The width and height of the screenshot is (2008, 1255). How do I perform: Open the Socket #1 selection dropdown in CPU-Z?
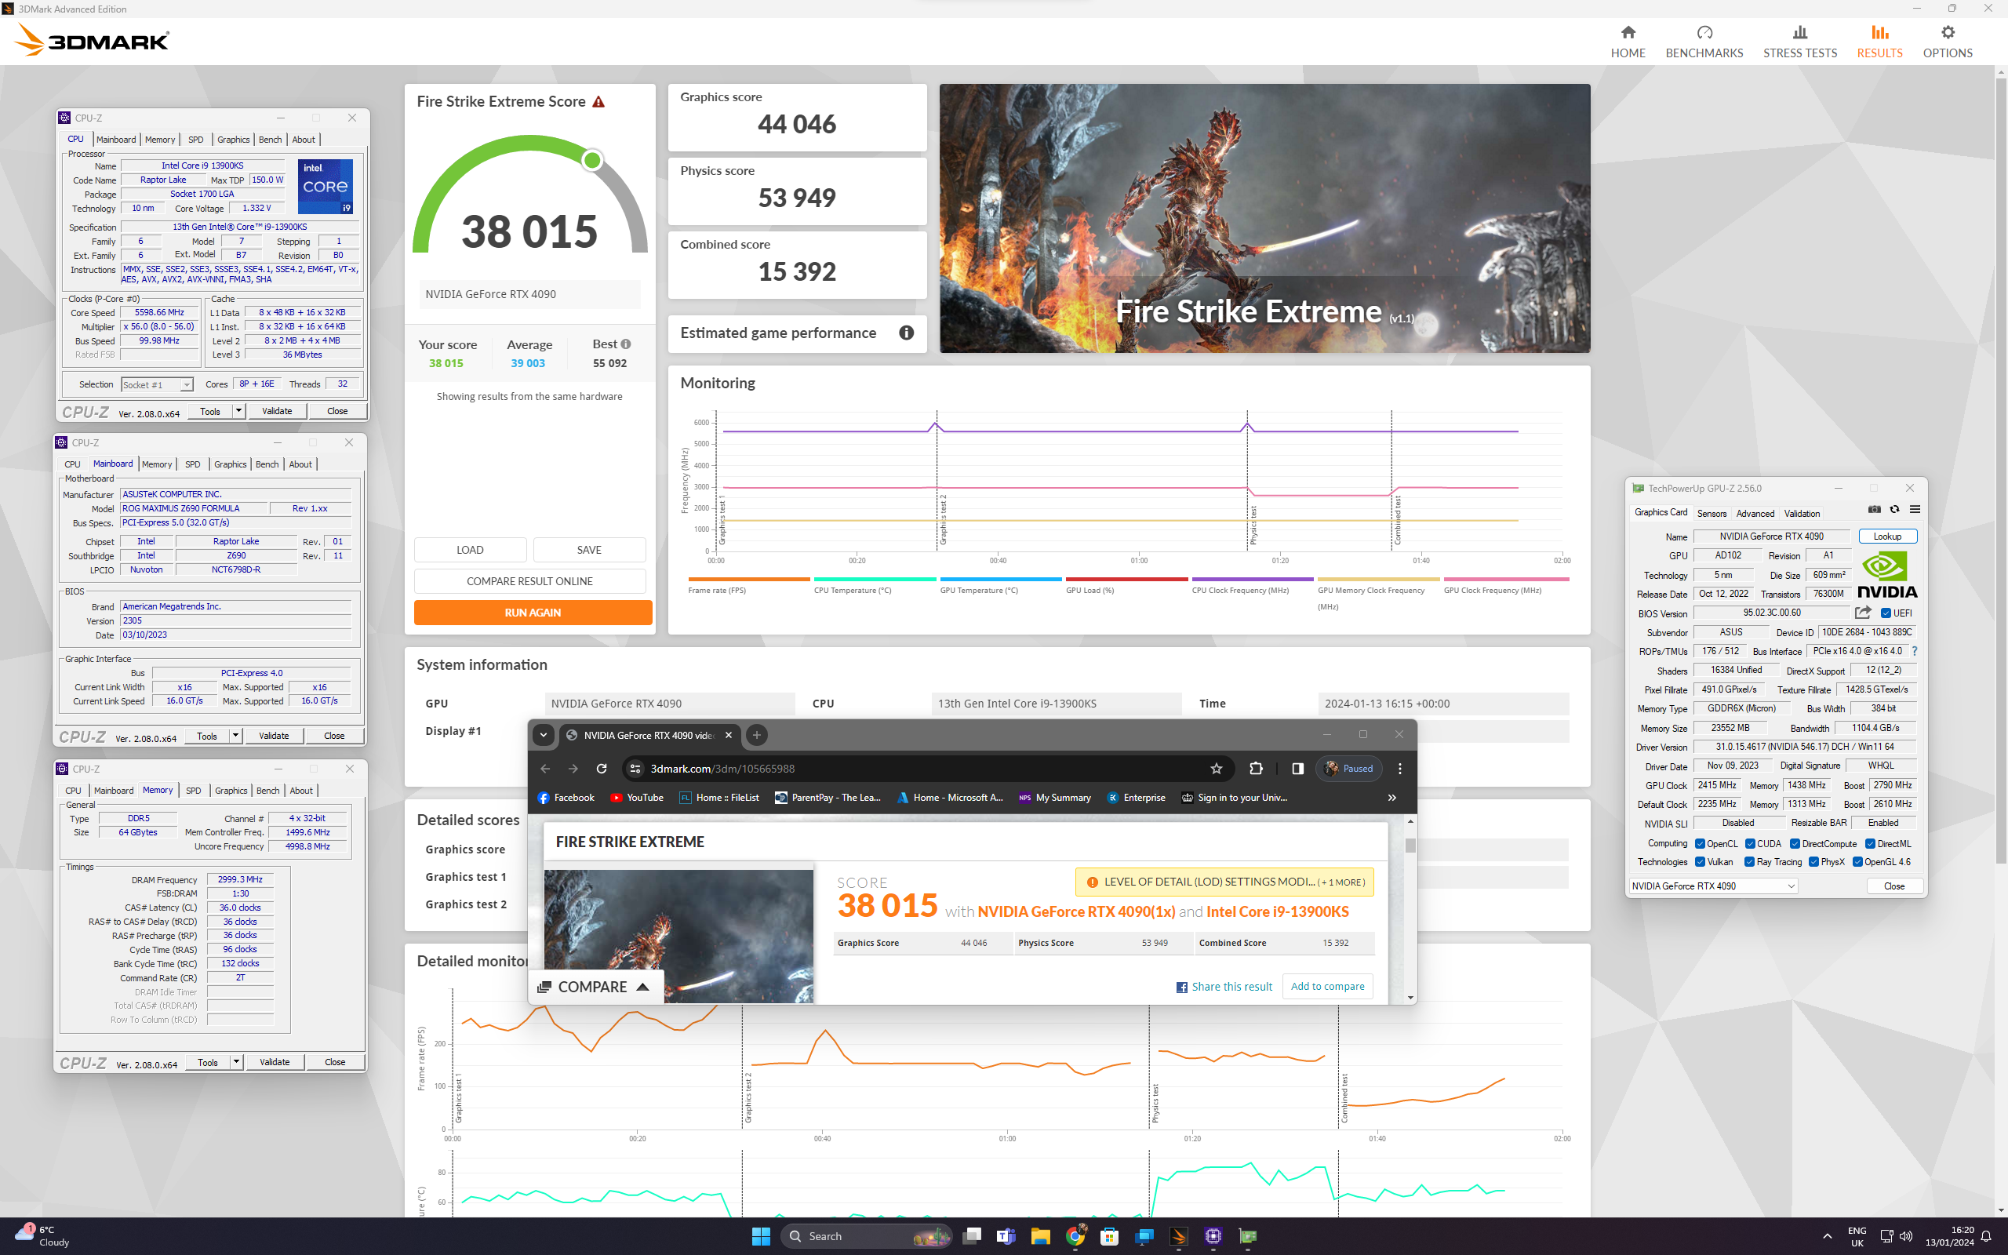157,384
